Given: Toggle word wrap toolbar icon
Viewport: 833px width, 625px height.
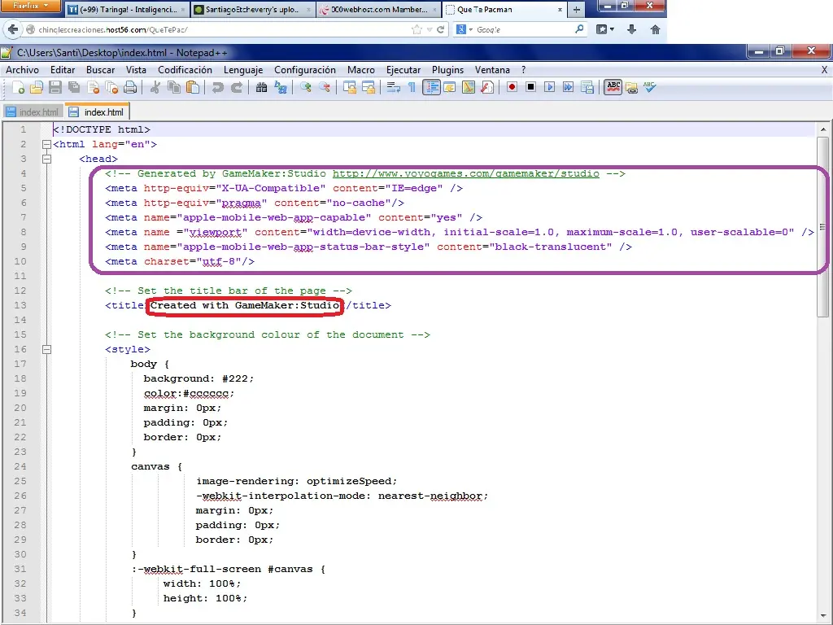Looking at the screenshot, I should 393,87.
